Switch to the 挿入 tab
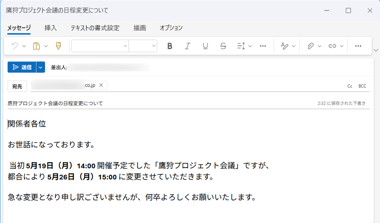 (x=51, y=28)
